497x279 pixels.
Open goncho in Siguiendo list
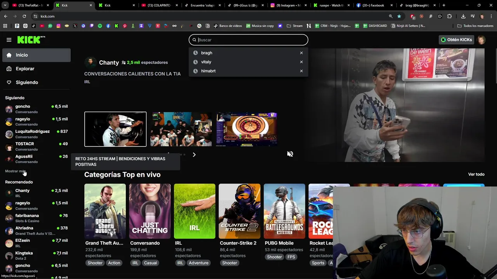(36, 109)
